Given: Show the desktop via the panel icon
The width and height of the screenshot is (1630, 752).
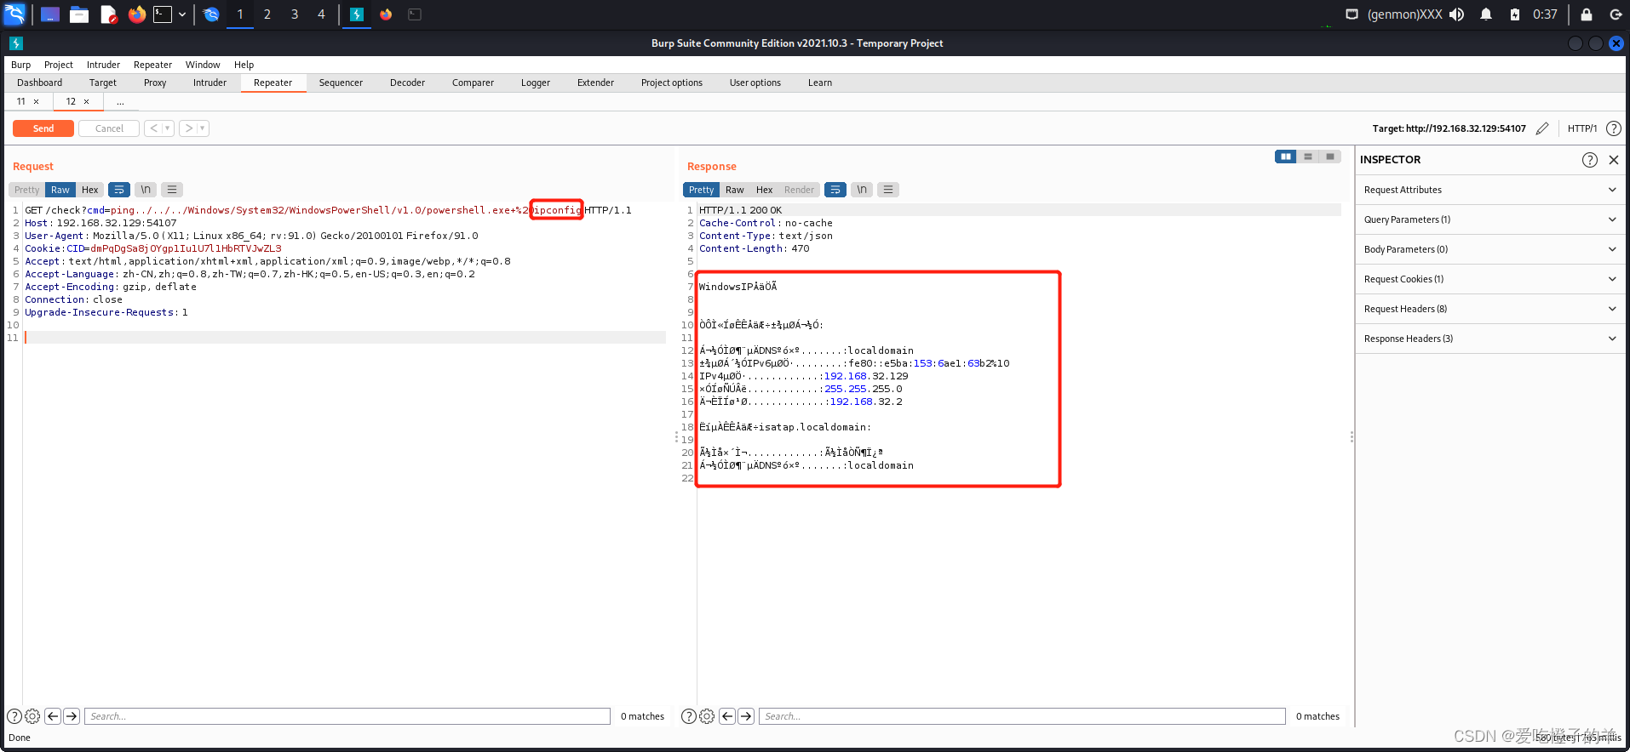Looking at the screenshot, I should [50, 14].
